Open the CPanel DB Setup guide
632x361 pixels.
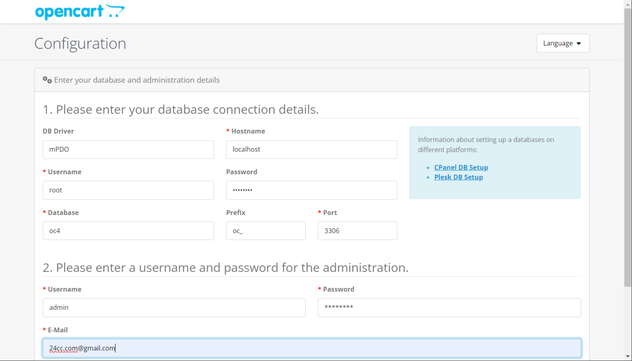pyautogui.click(x=461, y=167)
